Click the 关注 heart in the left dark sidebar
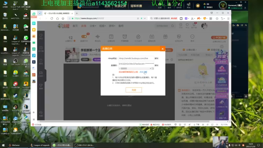This screenshot has width=263, height=148. click(x=41, y=36)
